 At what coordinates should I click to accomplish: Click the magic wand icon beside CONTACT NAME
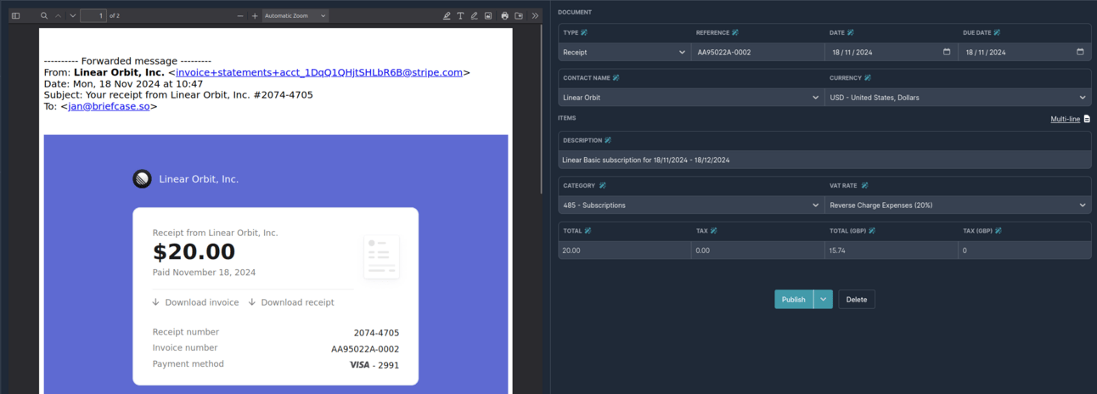pos(616,77)
